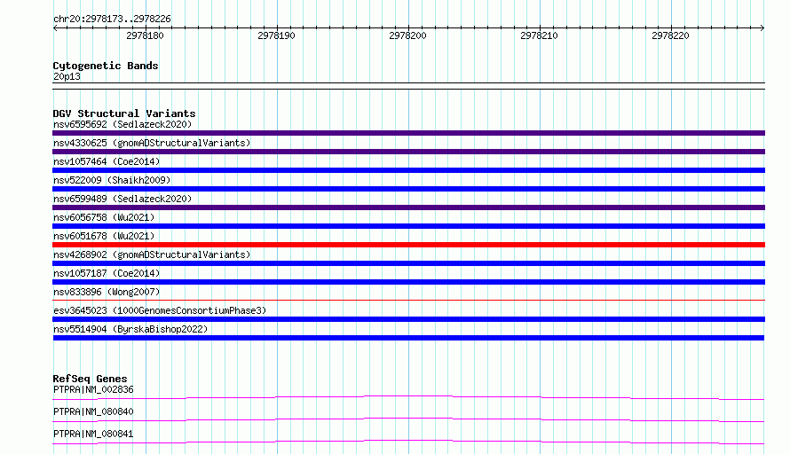Click ruler position 2978180

[145, 35]
